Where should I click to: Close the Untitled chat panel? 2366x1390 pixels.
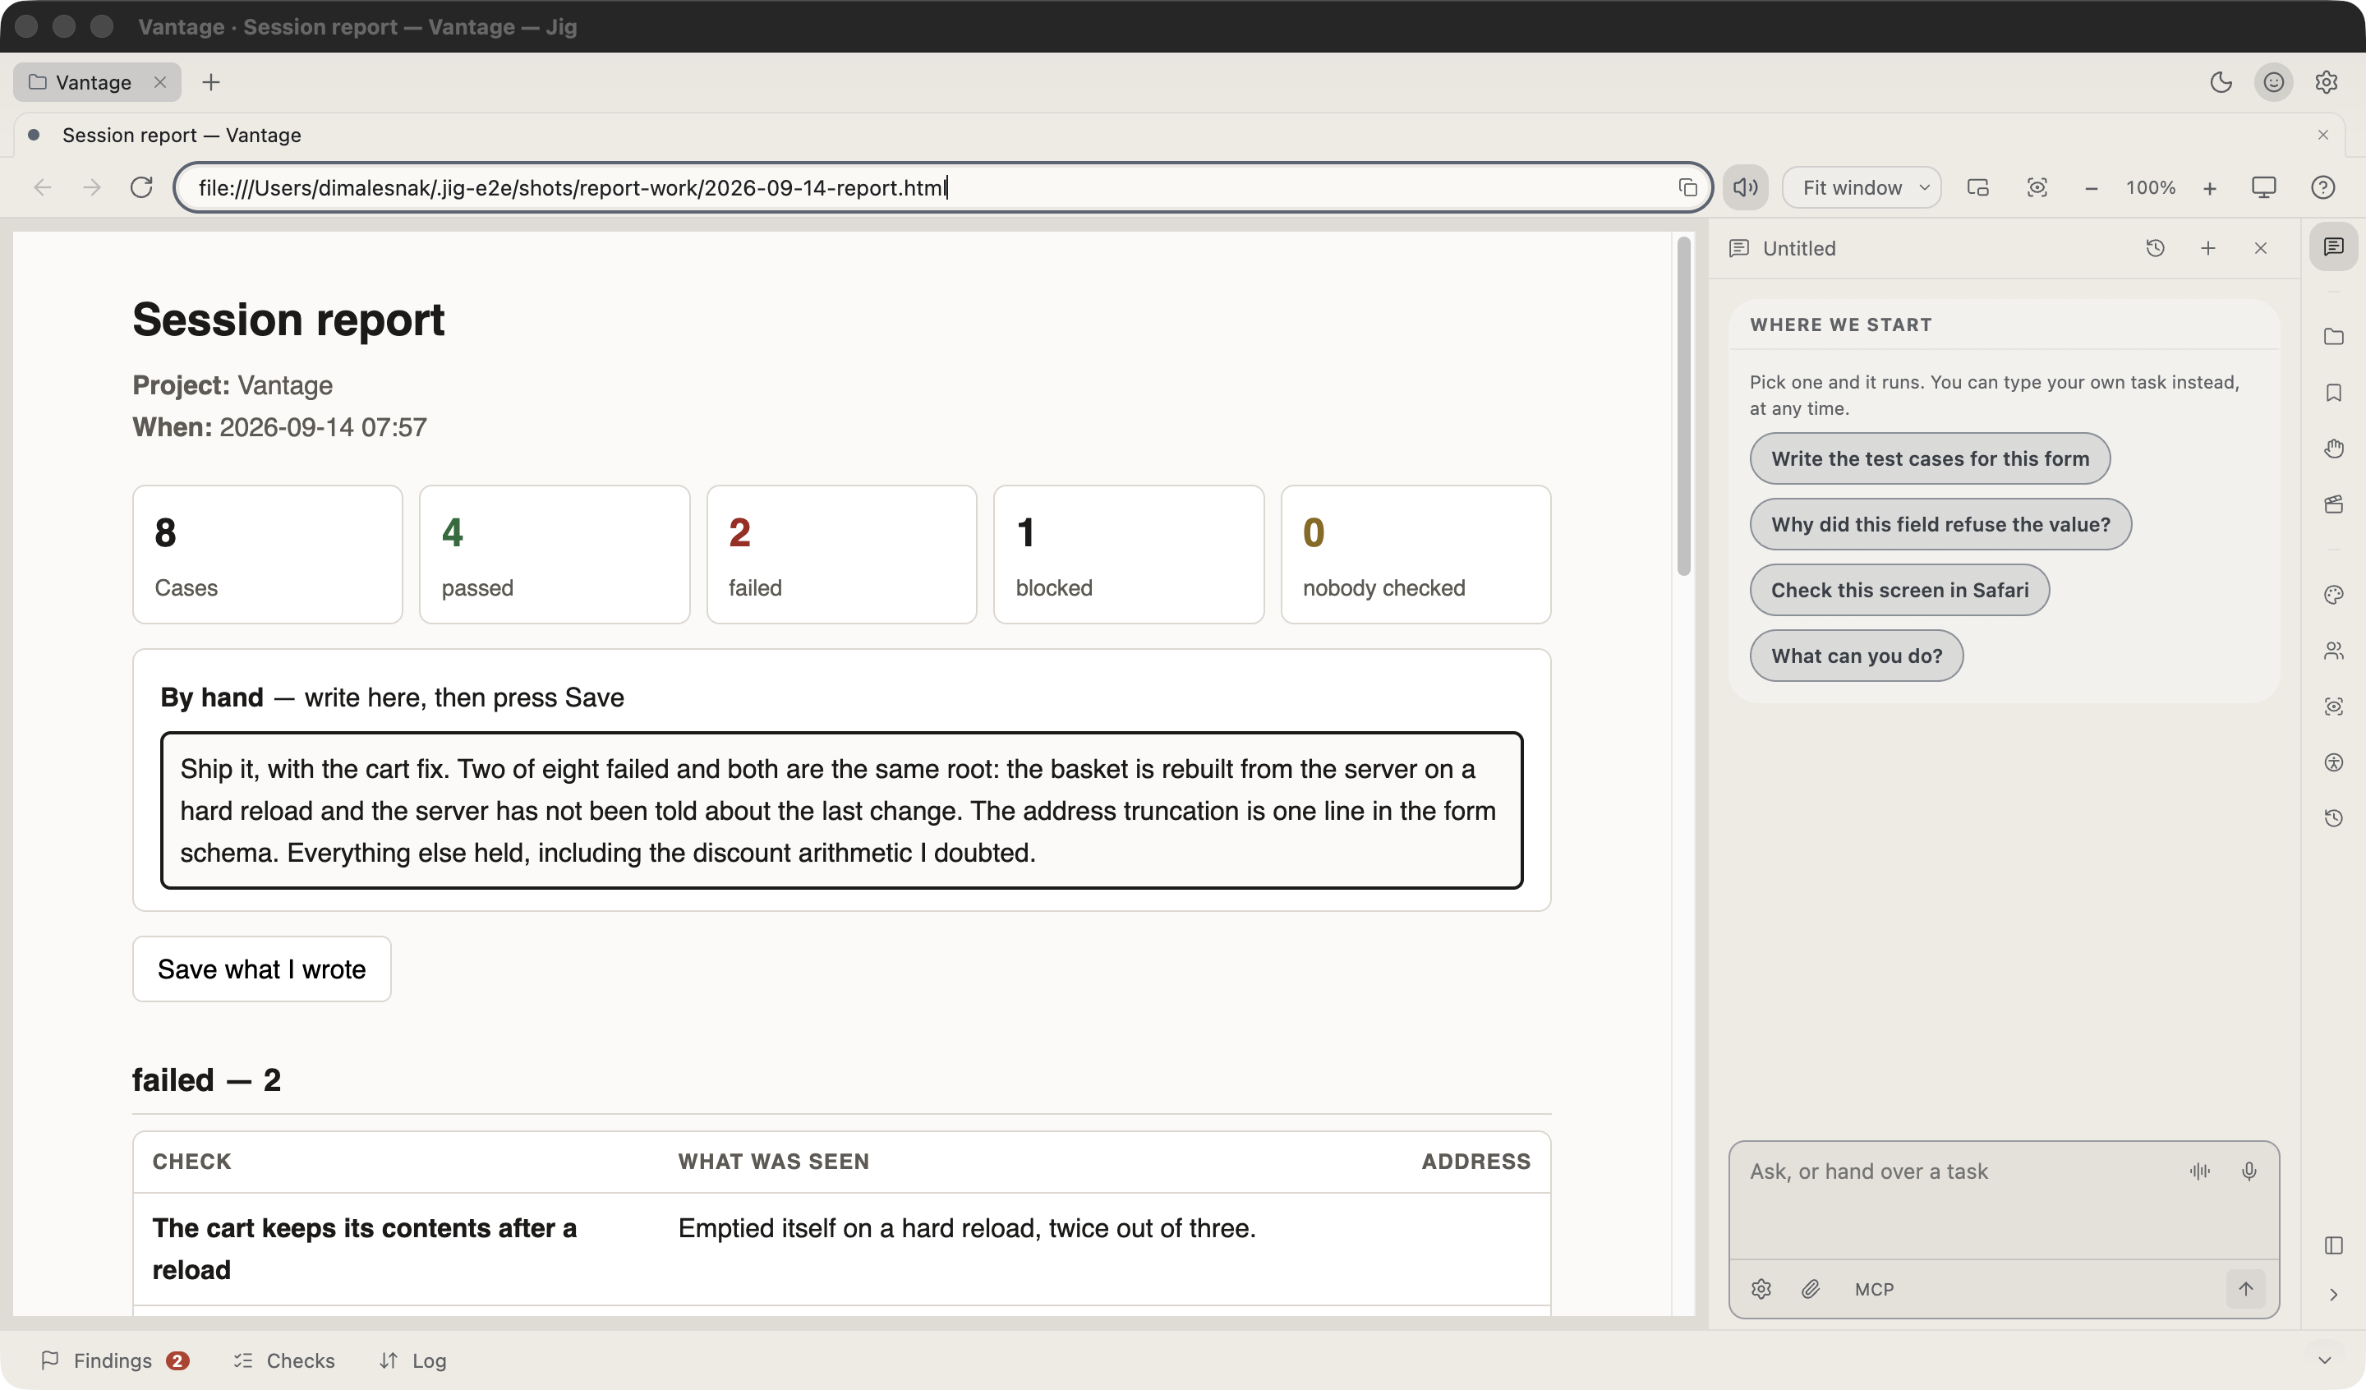click(x=2260, y=248)
